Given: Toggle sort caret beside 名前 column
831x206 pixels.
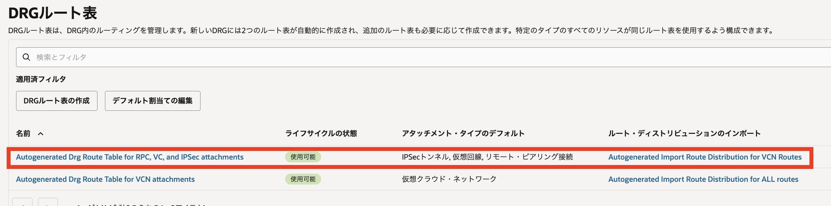Looking at the screenshot, I should [41, 134].
